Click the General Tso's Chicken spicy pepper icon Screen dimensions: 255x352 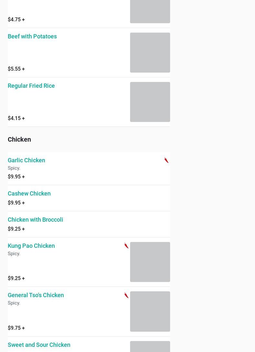pyautogui.click(x=127, y=295)
